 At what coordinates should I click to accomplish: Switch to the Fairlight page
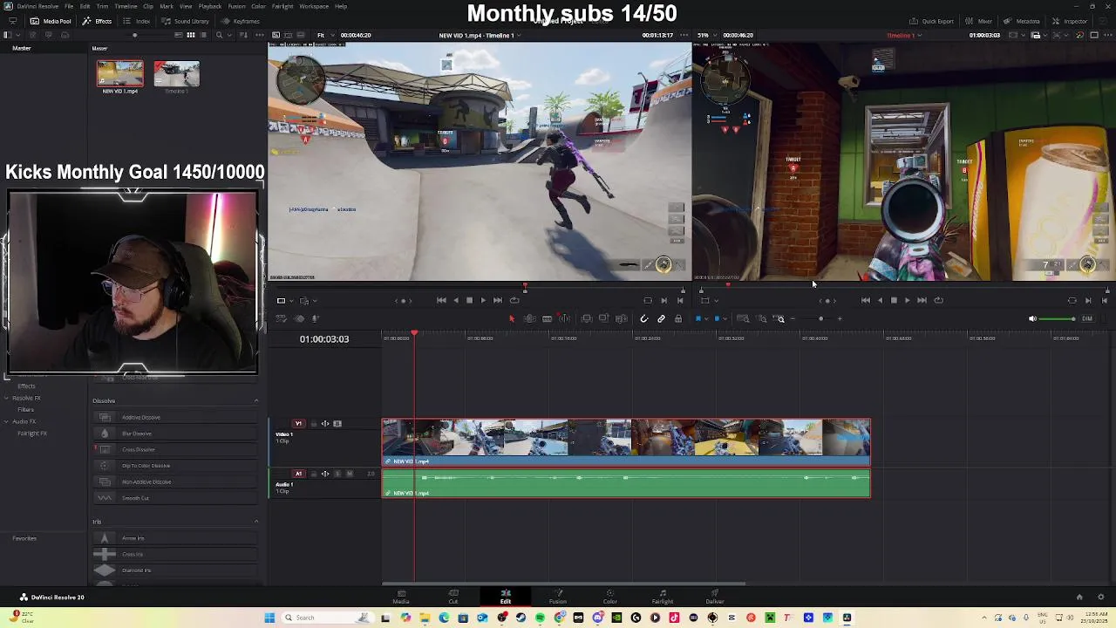(663, 597)
